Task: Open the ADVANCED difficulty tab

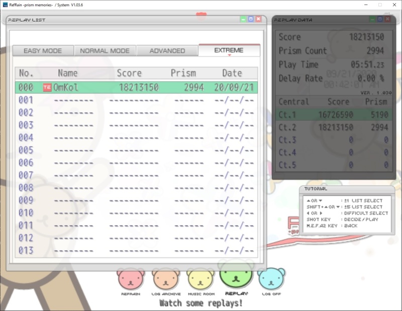Action: [x=167, y=51]
